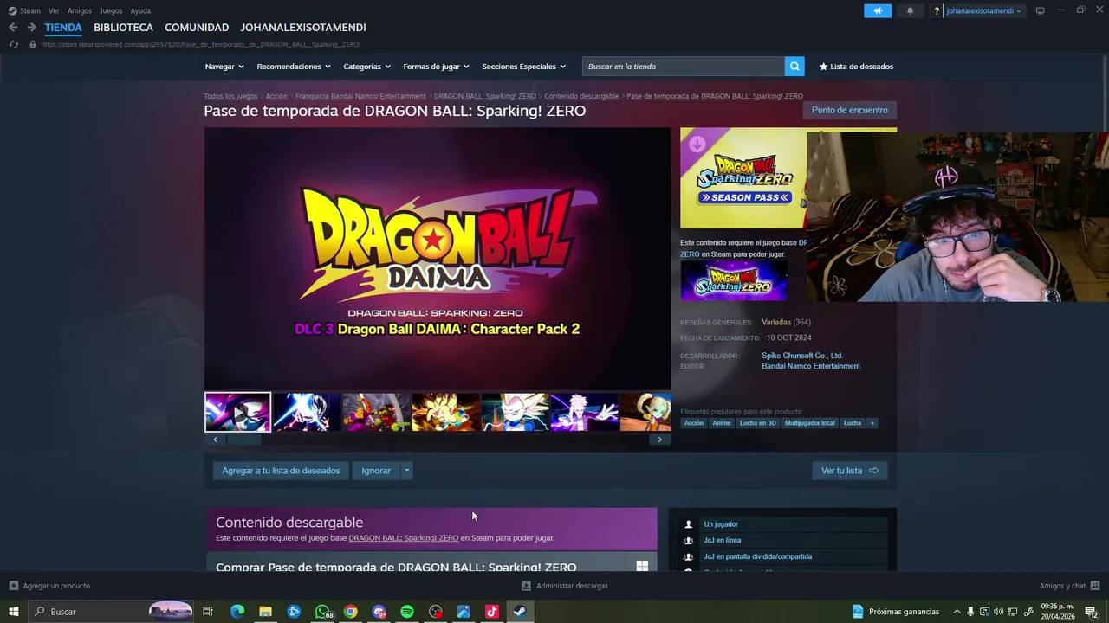The height and width of the screenshot is (623, 1109).
Task: Expand the arrow next to Ignorar
Action: click(406, 471)
